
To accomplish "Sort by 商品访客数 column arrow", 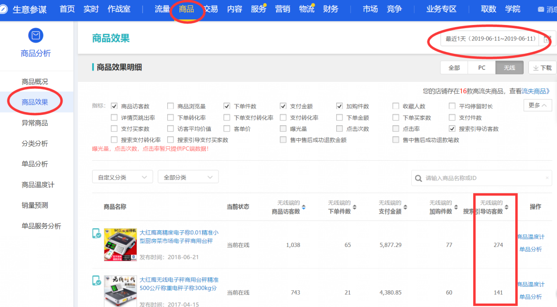I will (304, 207).
